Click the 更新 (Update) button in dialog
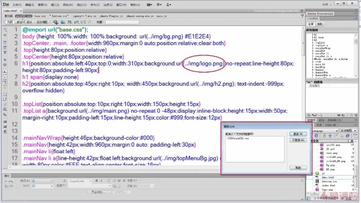 tap(299, 134)
